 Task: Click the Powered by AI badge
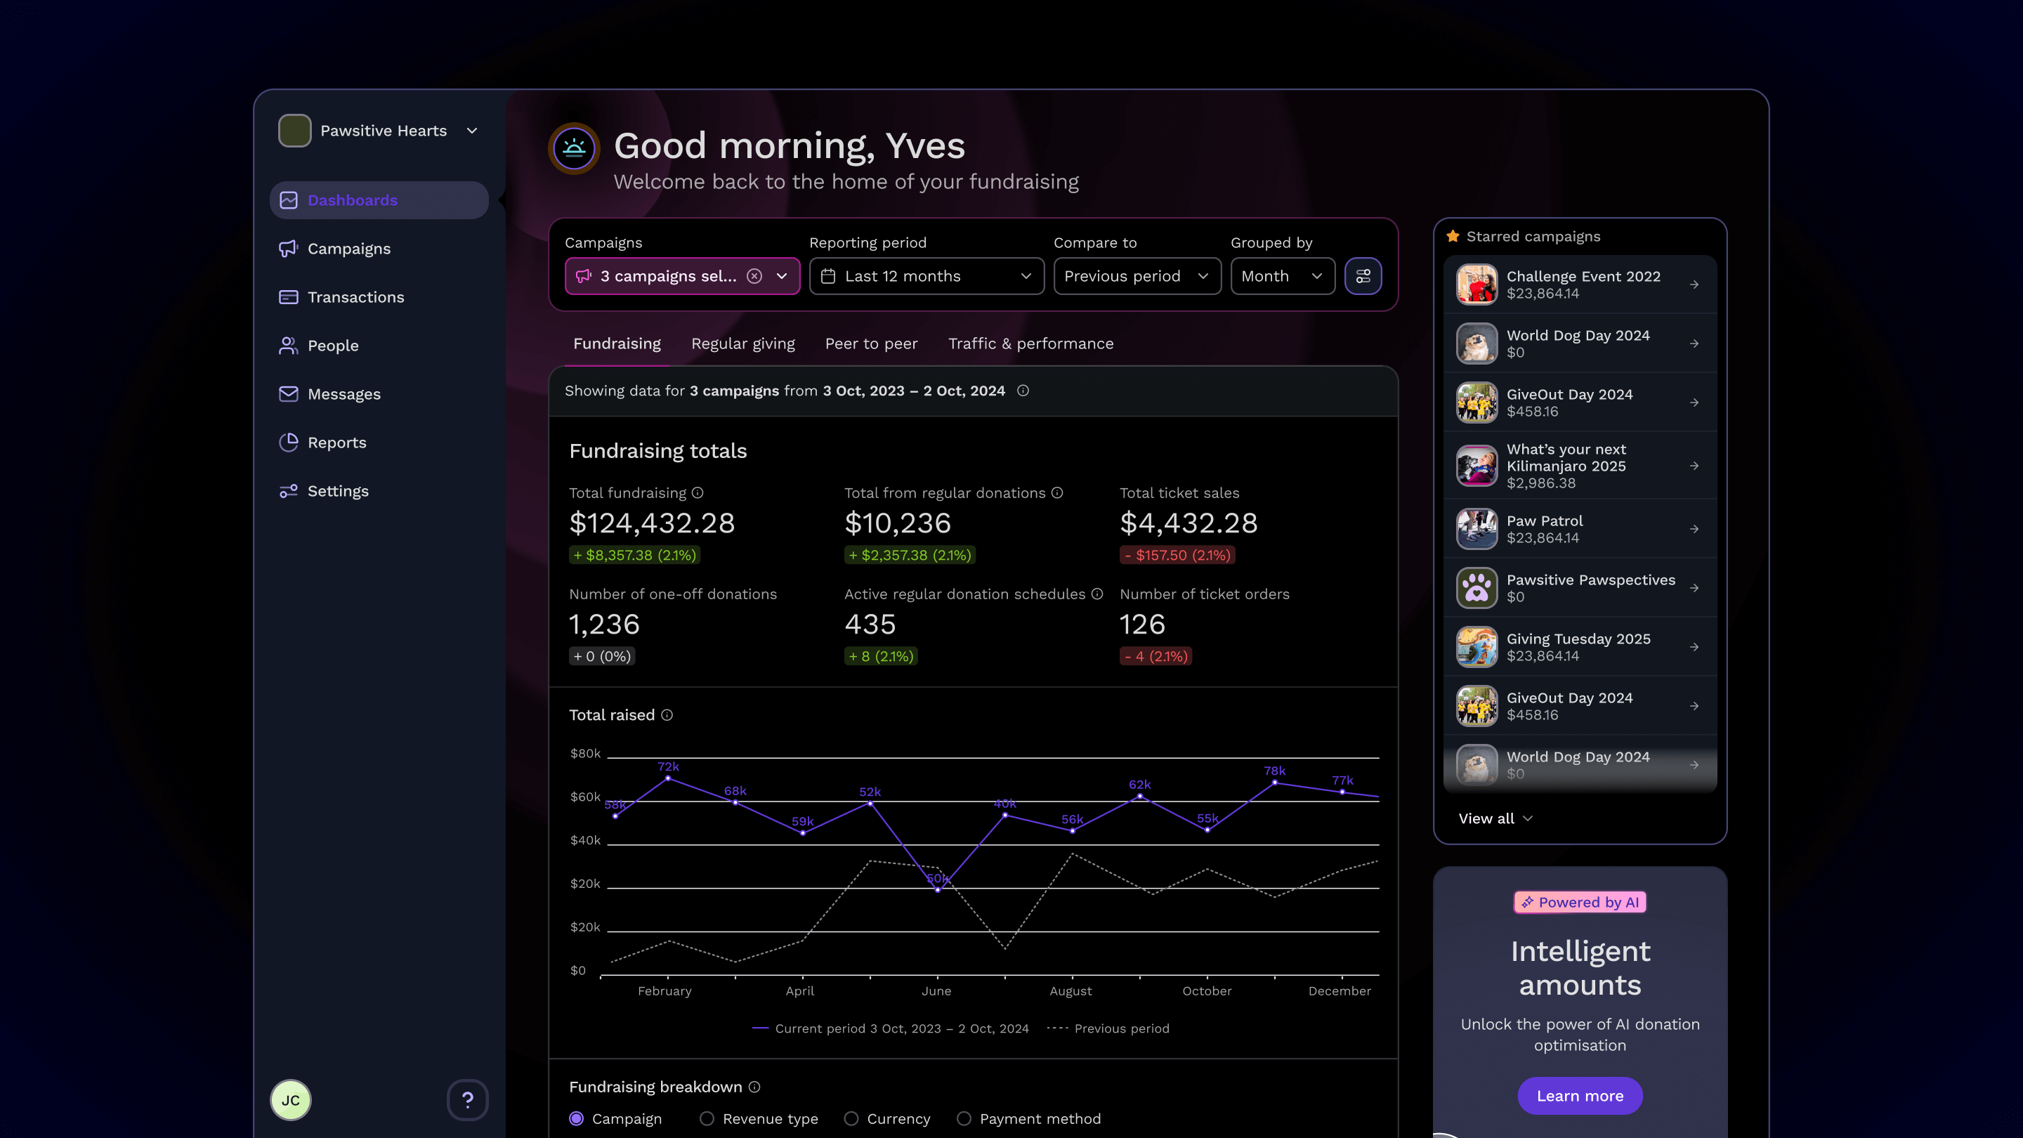point(1579,903)
